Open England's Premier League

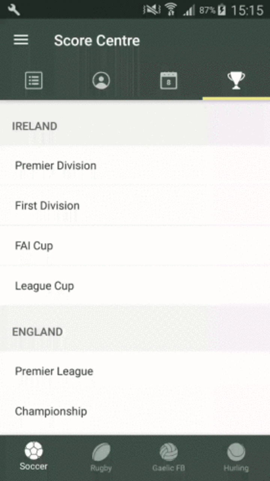click(54, 371)
